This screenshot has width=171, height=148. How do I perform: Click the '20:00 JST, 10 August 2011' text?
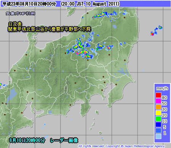tap(90, 4)
